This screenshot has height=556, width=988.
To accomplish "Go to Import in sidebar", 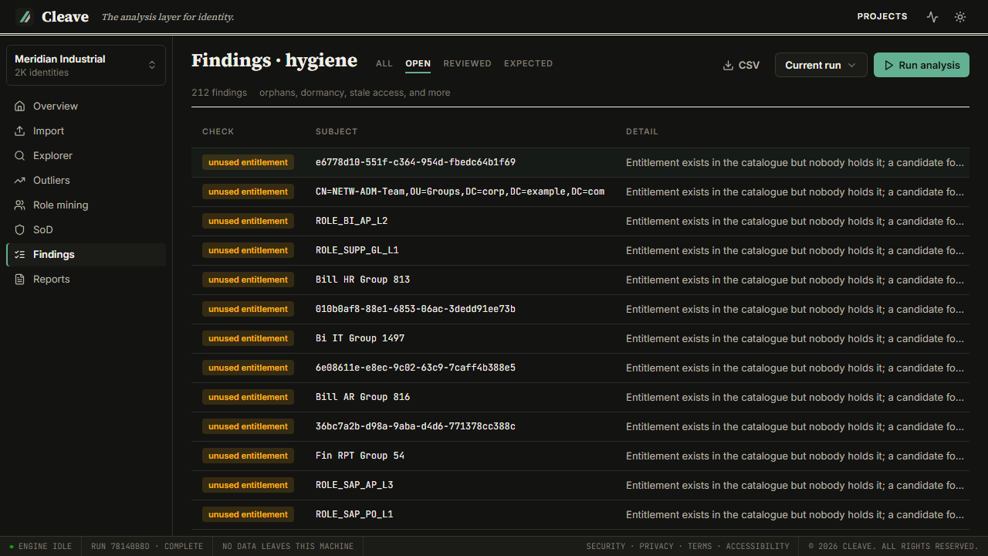I will 86,131.
